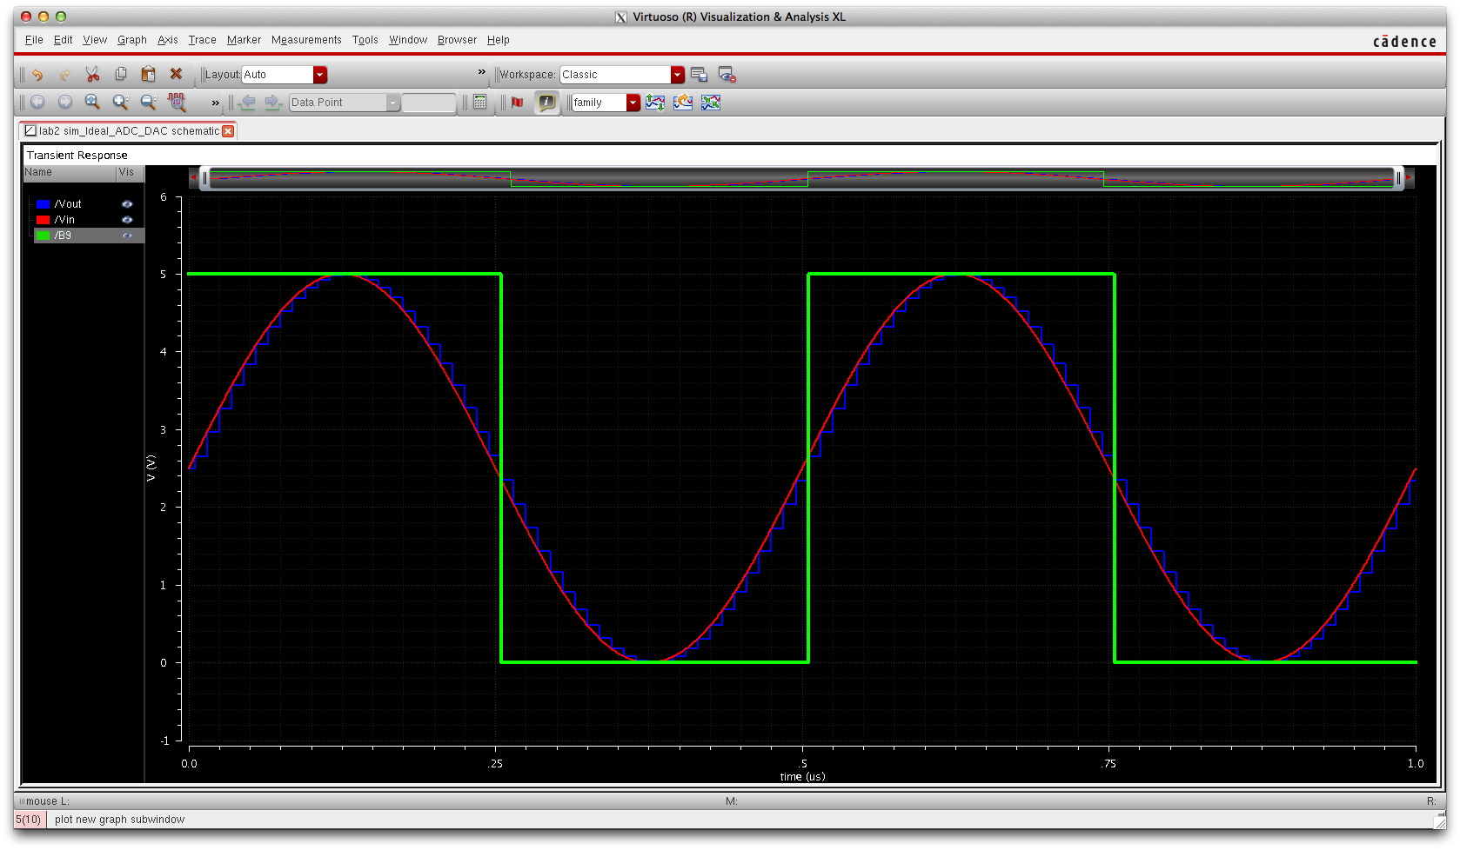Open the Trace menu
The image size is (1460, 850).
[202, 40]
